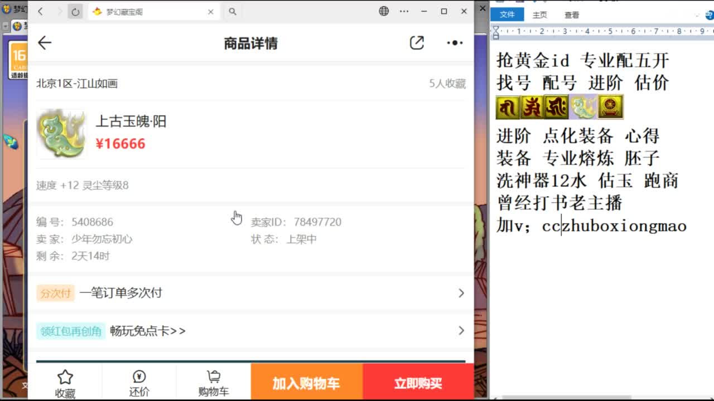
Task: Go back using the product page arrow
Action: point(45,43)
